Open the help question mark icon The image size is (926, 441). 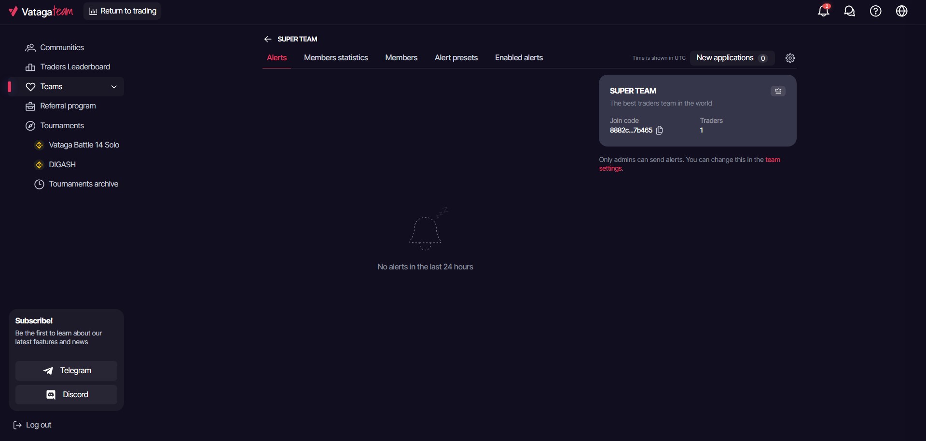(x=876, y=11)
